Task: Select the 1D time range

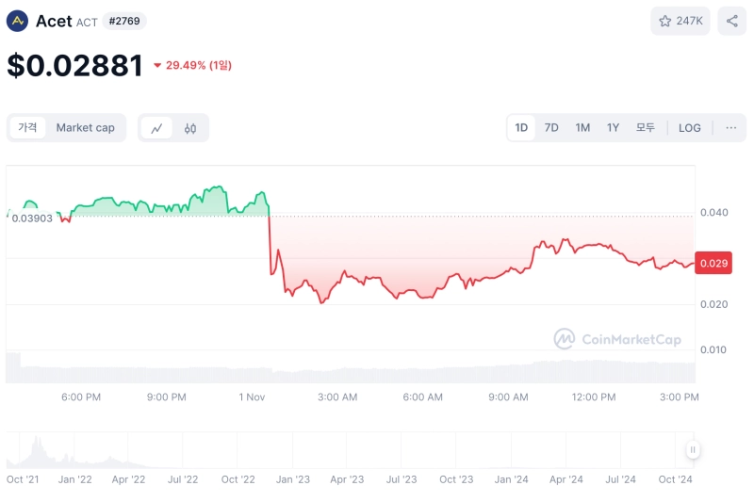Action: tap(521, 128)
